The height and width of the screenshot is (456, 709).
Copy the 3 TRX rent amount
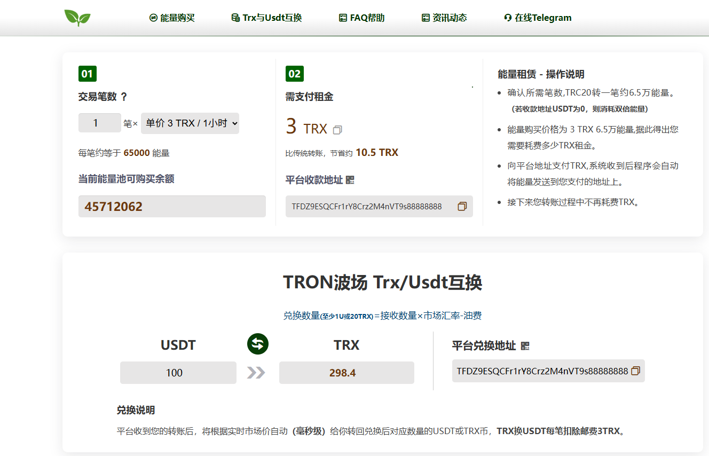point(337,130)
